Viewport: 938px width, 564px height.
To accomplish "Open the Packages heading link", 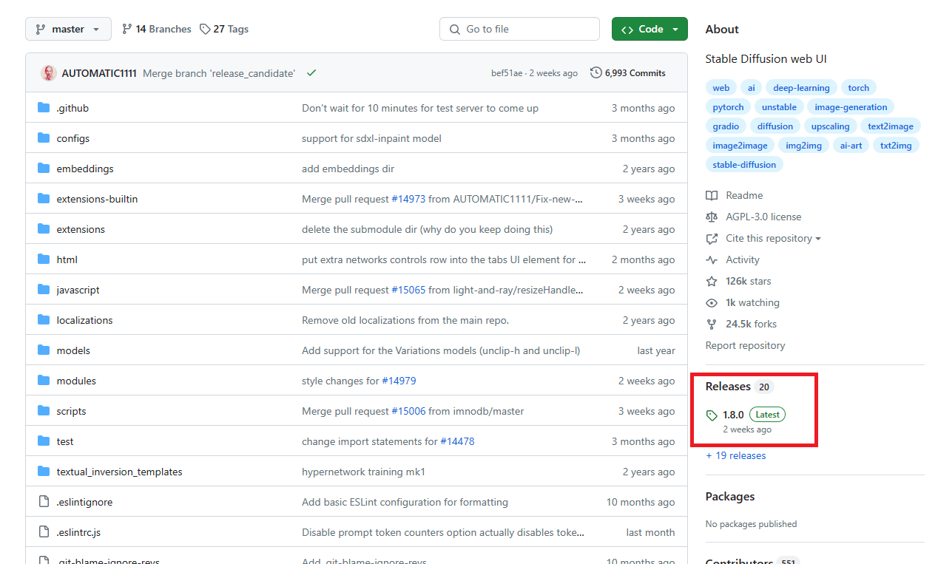I will pyautogui.click(x=730, y=497).
